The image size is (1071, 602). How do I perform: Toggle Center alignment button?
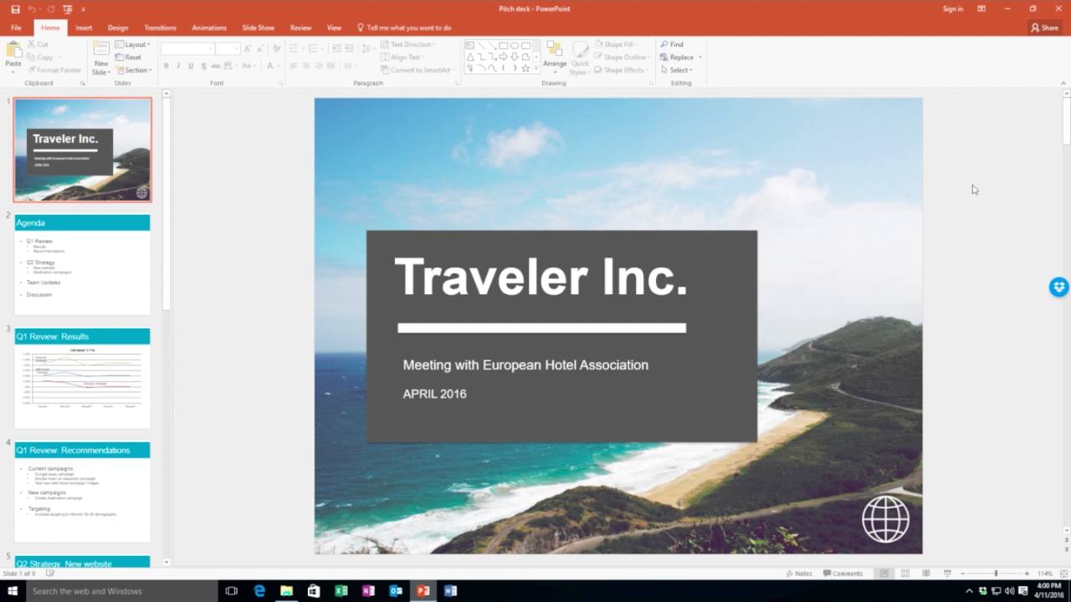[x=307, y=66]
